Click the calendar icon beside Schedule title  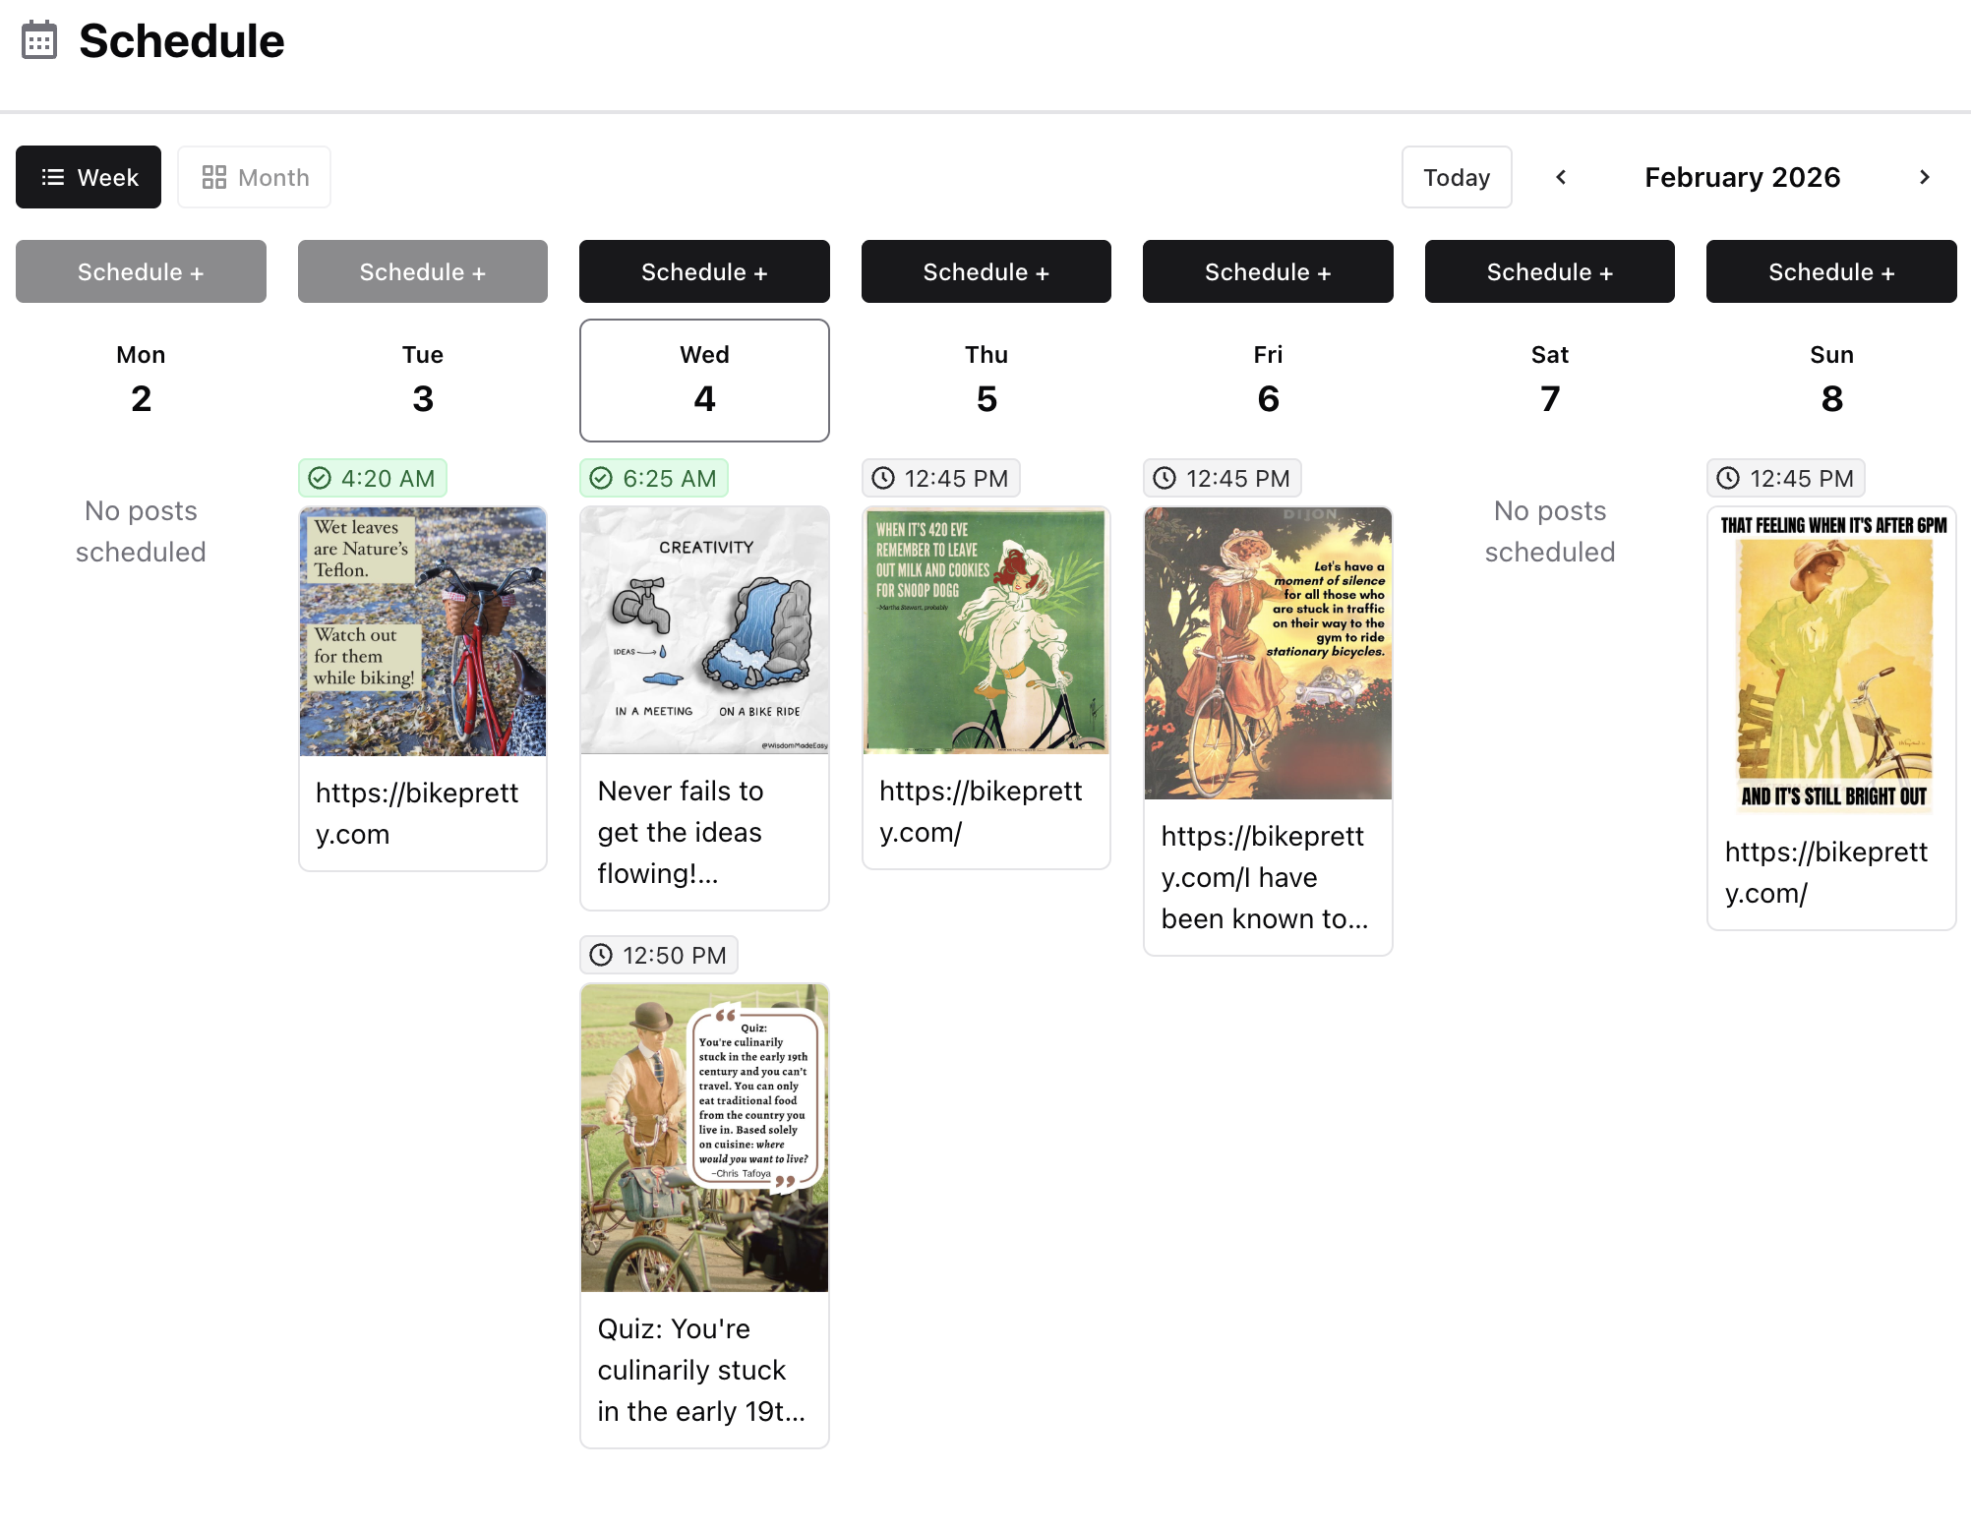coord(39,41)
